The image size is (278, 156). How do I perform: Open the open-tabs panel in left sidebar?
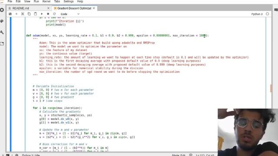point(2,44)
